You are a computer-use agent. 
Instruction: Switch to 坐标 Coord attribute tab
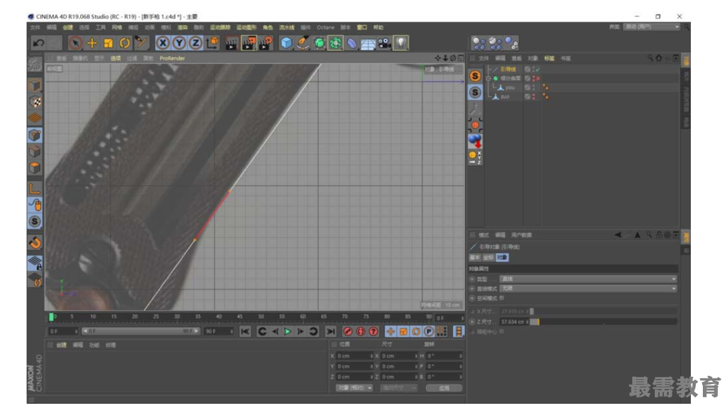[488, 257]
